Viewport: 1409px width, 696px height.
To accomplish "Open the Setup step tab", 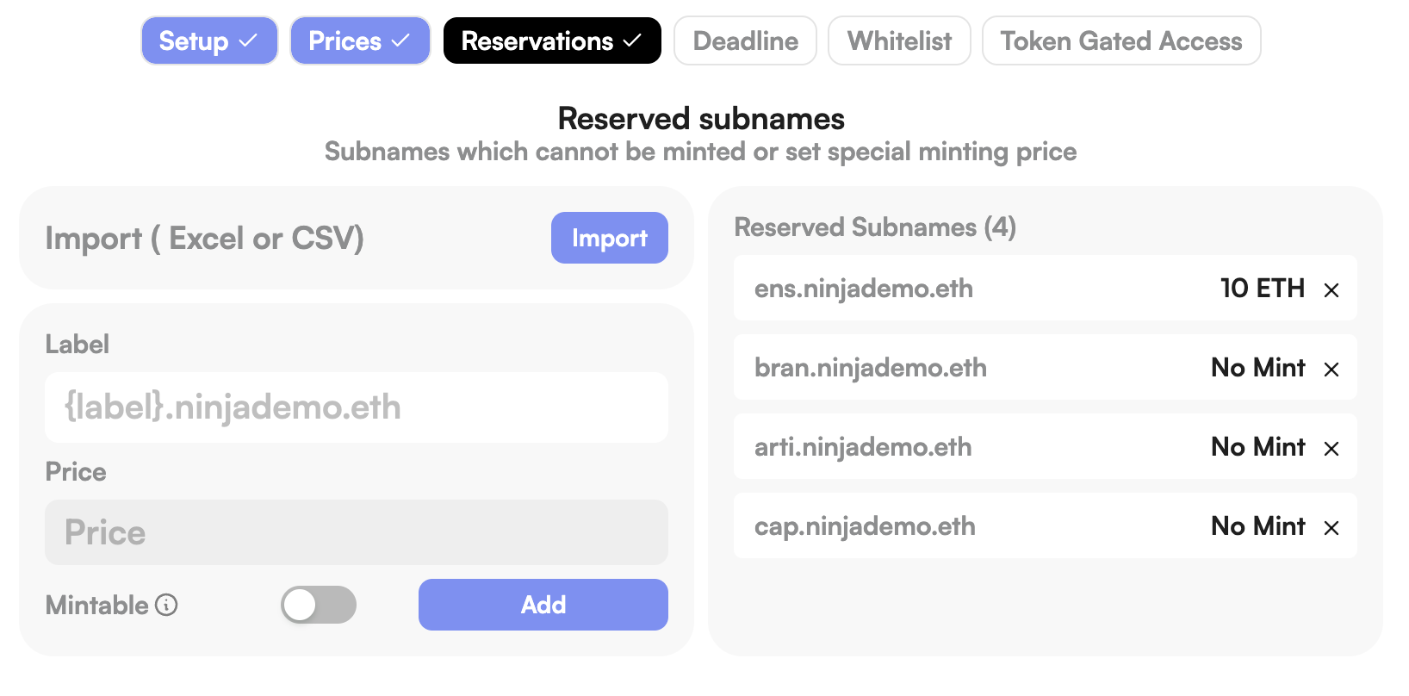I will point(209,41).
